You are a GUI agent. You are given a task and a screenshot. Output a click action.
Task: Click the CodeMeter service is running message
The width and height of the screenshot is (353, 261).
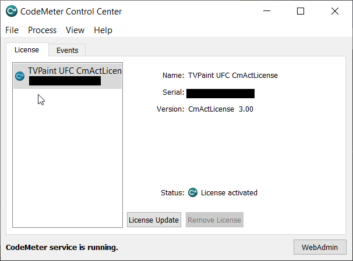coord(62,247)
